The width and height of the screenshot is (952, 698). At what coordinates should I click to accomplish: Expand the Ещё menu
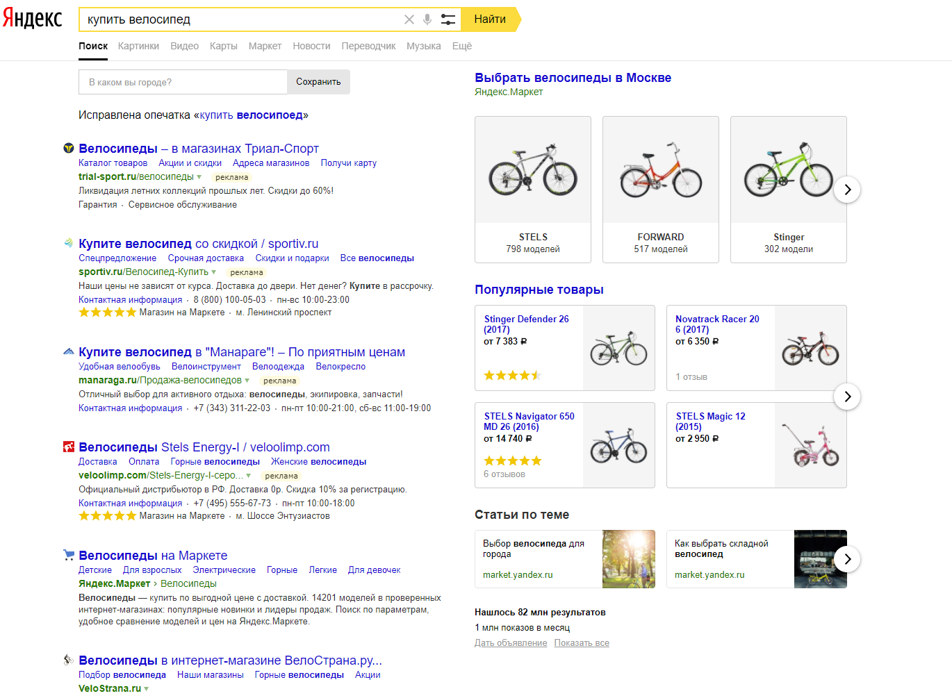462,46
